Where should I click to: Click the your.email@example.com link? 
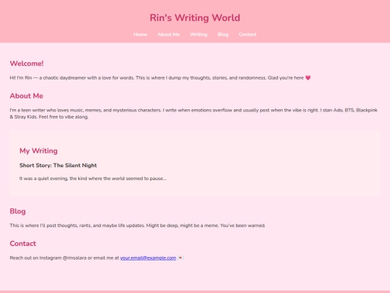click(x=148, y=258)
